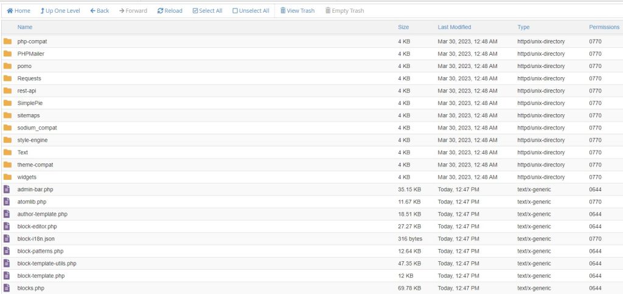Click the pomo folder icon
Screen dimensions: 623x294
pyautogui.click(x=7, y=66)
